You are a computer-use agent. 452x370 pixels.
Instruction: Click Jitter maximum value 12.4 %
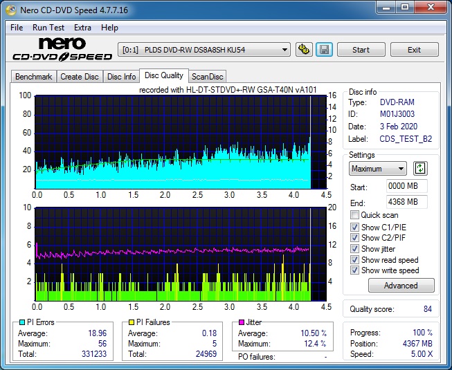click(315, 344)
